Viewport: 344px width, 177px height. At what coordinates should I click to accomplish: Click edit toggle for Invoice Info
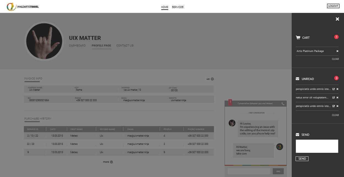(210, 79)
